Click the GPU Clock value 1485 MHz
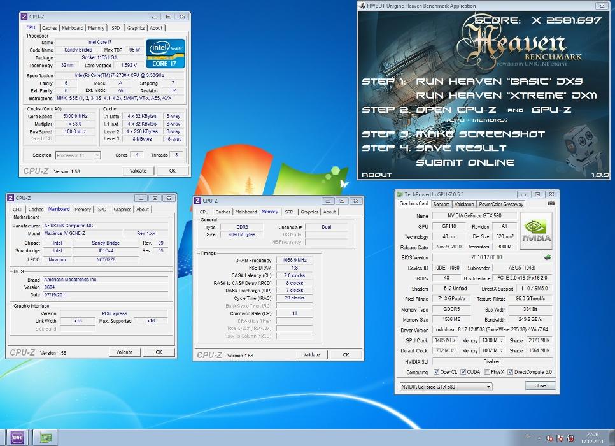The width and height of the screenshot is (615, 446). point(445,340)
